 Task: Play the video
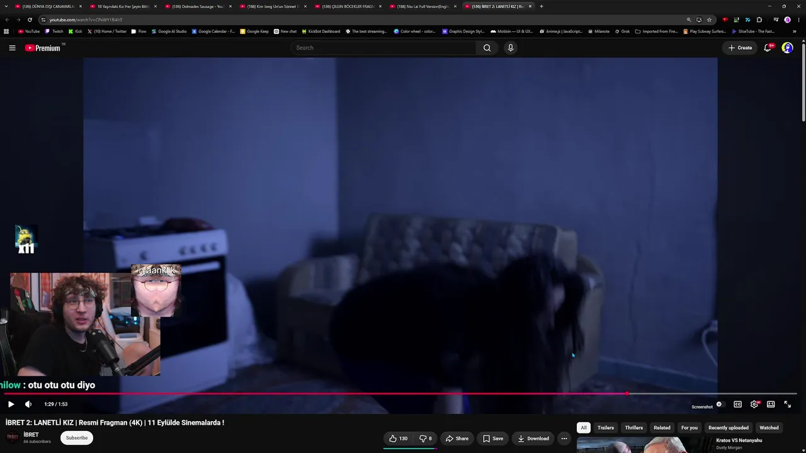point(11,405)
